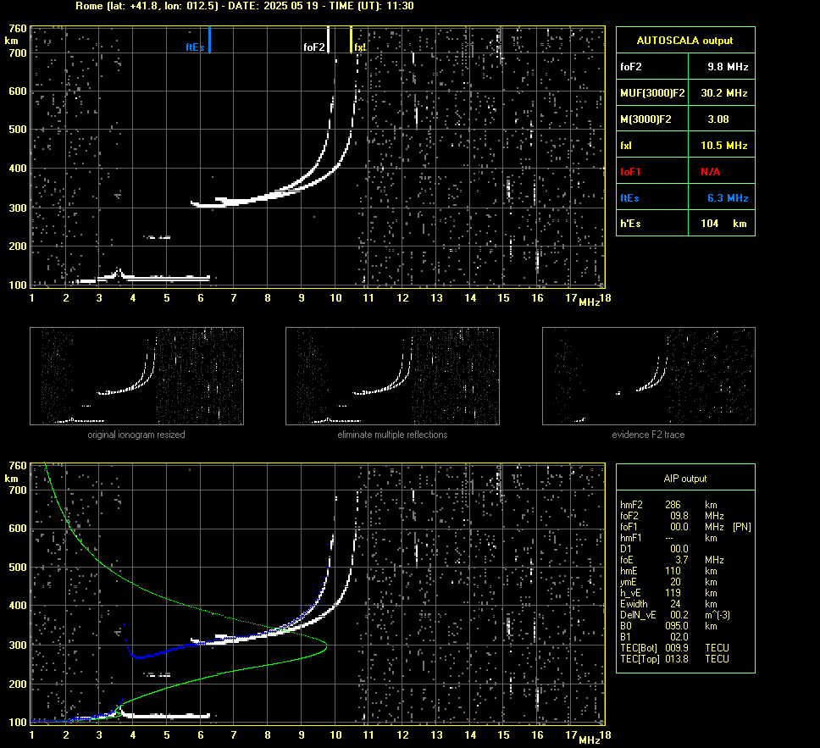Click the B0 095.0 km row
Viewport: 820px width, 748px height.
(668, 626)
